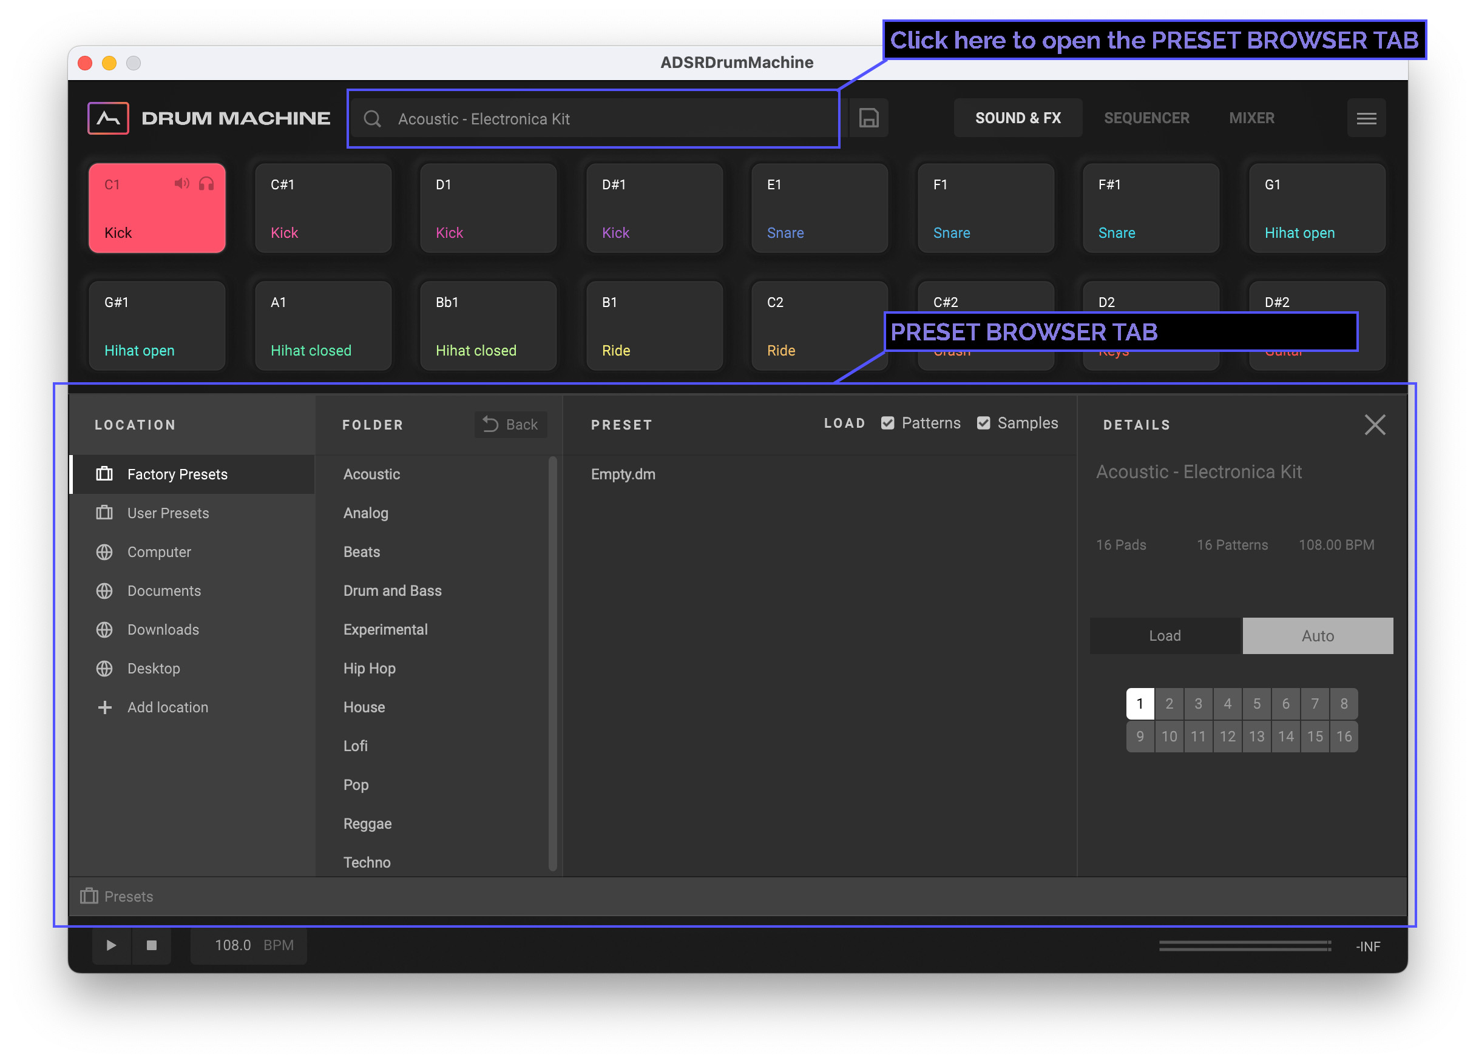Enable the Auto load mode
1476x1063 pixels.
[1317, 636]
